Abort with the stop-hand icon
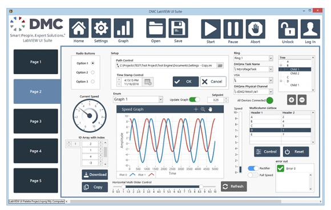The height and width of the screenshot is (210, 331). (256, 29)
